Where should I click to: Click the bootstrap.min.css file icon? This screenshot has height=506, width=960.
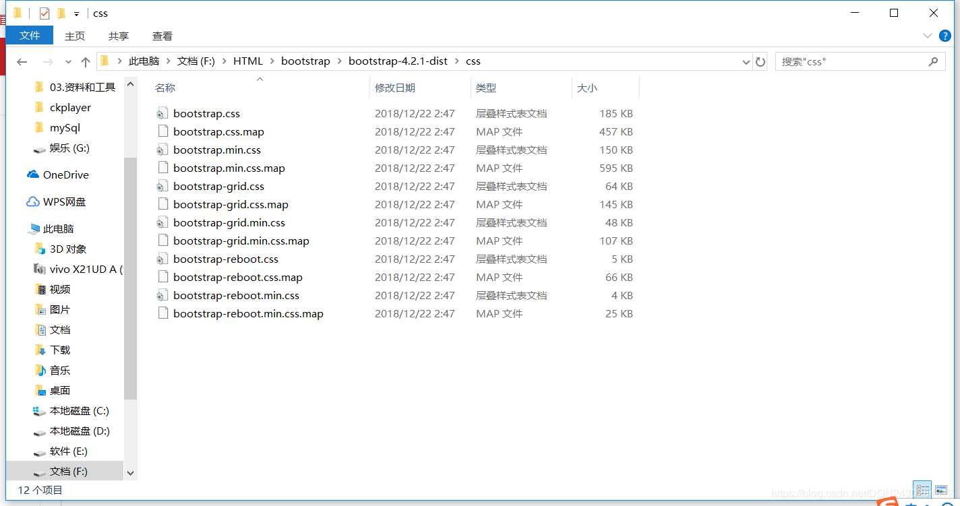[x=162, y=150]
